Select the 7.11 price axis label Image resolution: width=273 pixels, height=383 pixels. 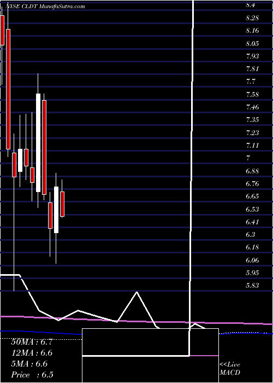point(252,146)
